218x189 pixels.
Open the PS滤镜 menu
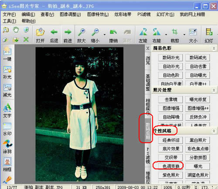click(x=144, y=14)
